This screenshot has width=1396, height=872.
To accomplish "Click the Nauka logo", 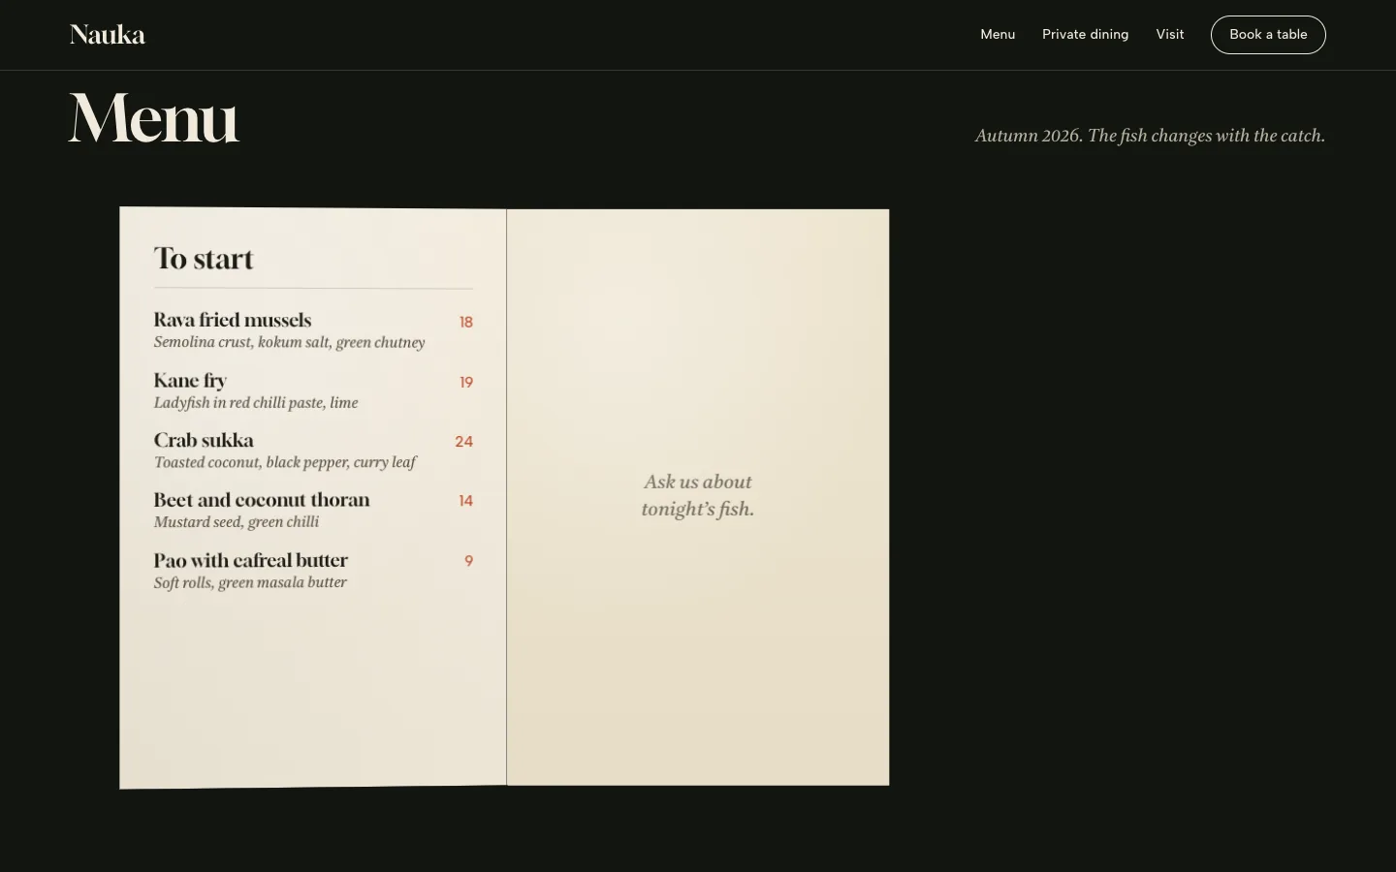I will (x=108, y=35).
